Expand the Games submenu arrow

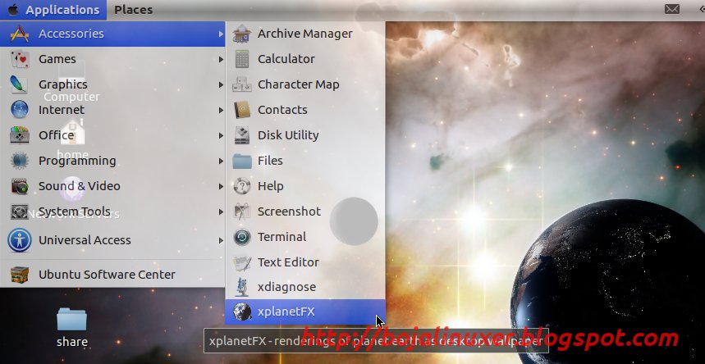click(x=221, y=59)
